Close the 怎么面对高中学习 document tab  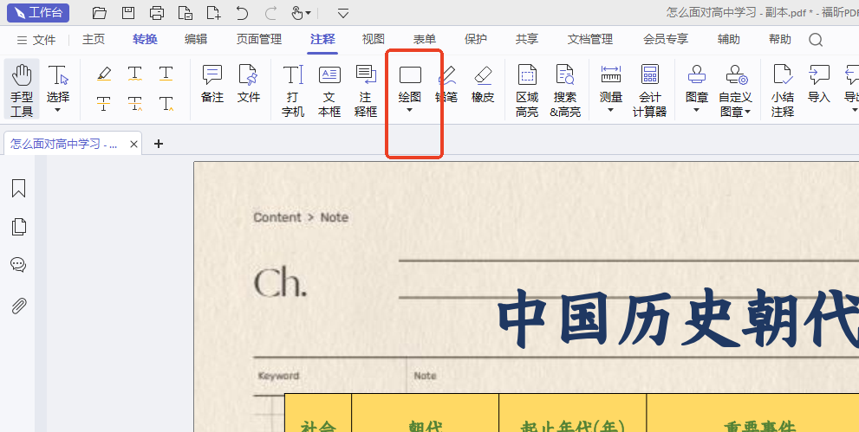pos(133,145)
